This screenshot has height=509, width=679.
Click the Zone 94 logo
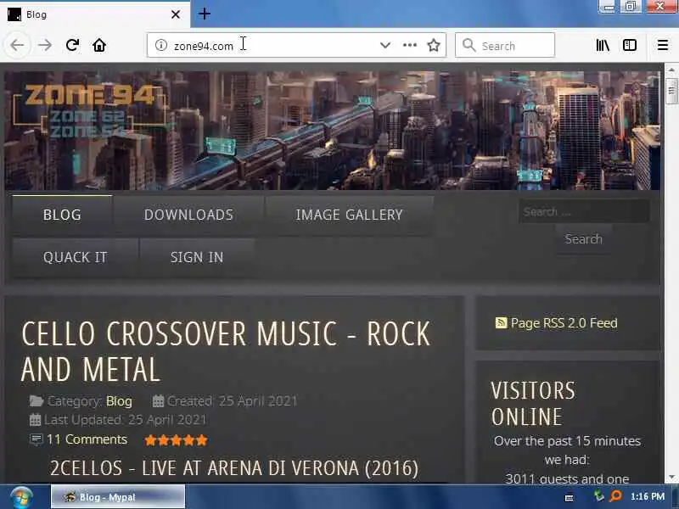coord(89,110)
